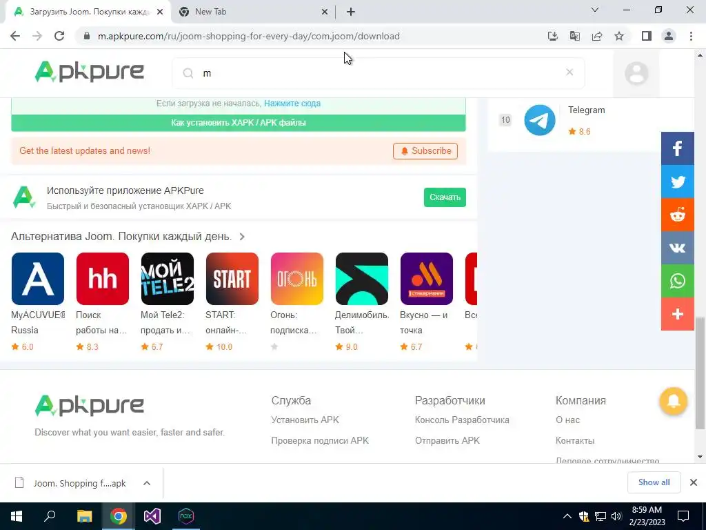Open the START online cinema app icon
Viewport: 706px width, 530px height.
click(232, 279)
